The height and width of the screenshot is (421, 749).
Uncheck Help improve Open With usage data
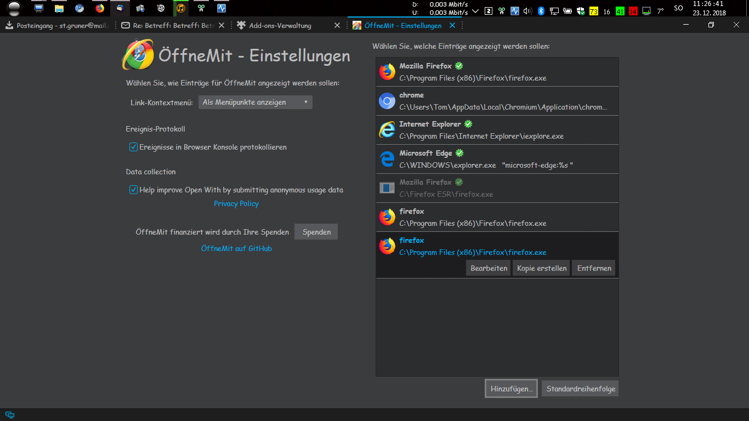(133, 190)
